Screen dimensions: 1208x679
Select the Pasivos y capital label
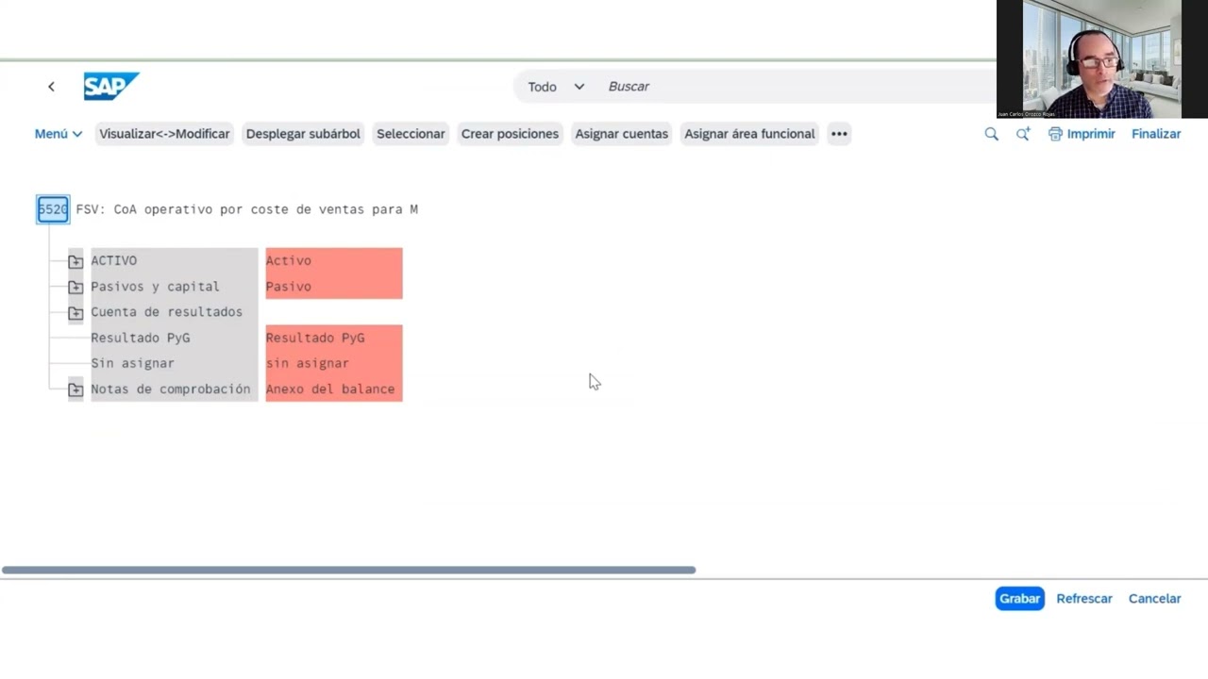155,286
